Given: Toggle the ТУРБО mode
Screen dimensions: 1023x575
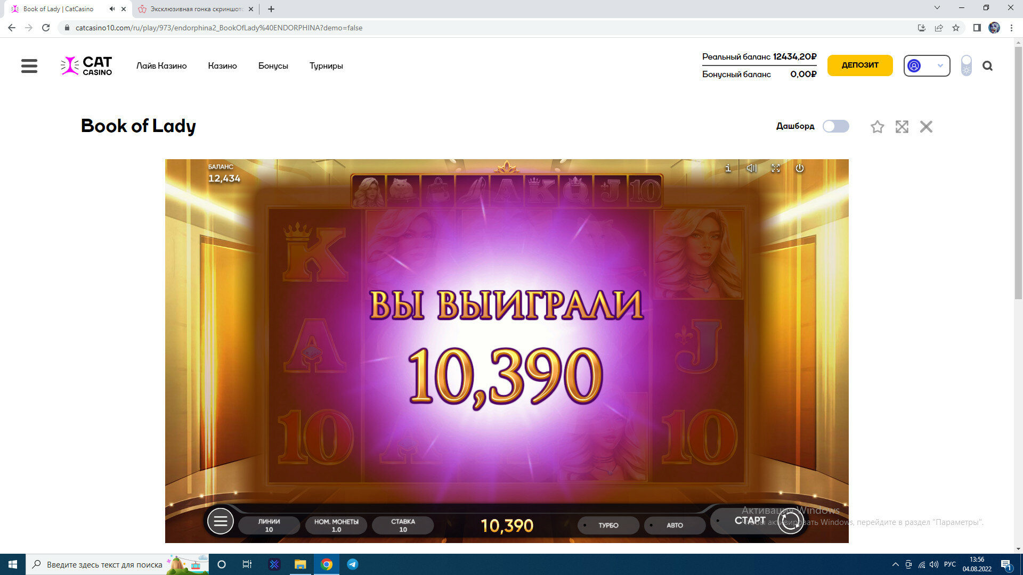Looking at the screenshot, I should [x=608, y=525].
